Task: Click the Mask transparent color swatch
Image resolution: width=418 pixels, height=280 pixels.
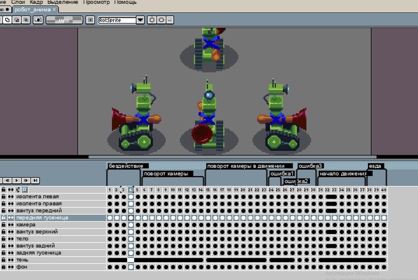Action: click(x=64, y=20)
